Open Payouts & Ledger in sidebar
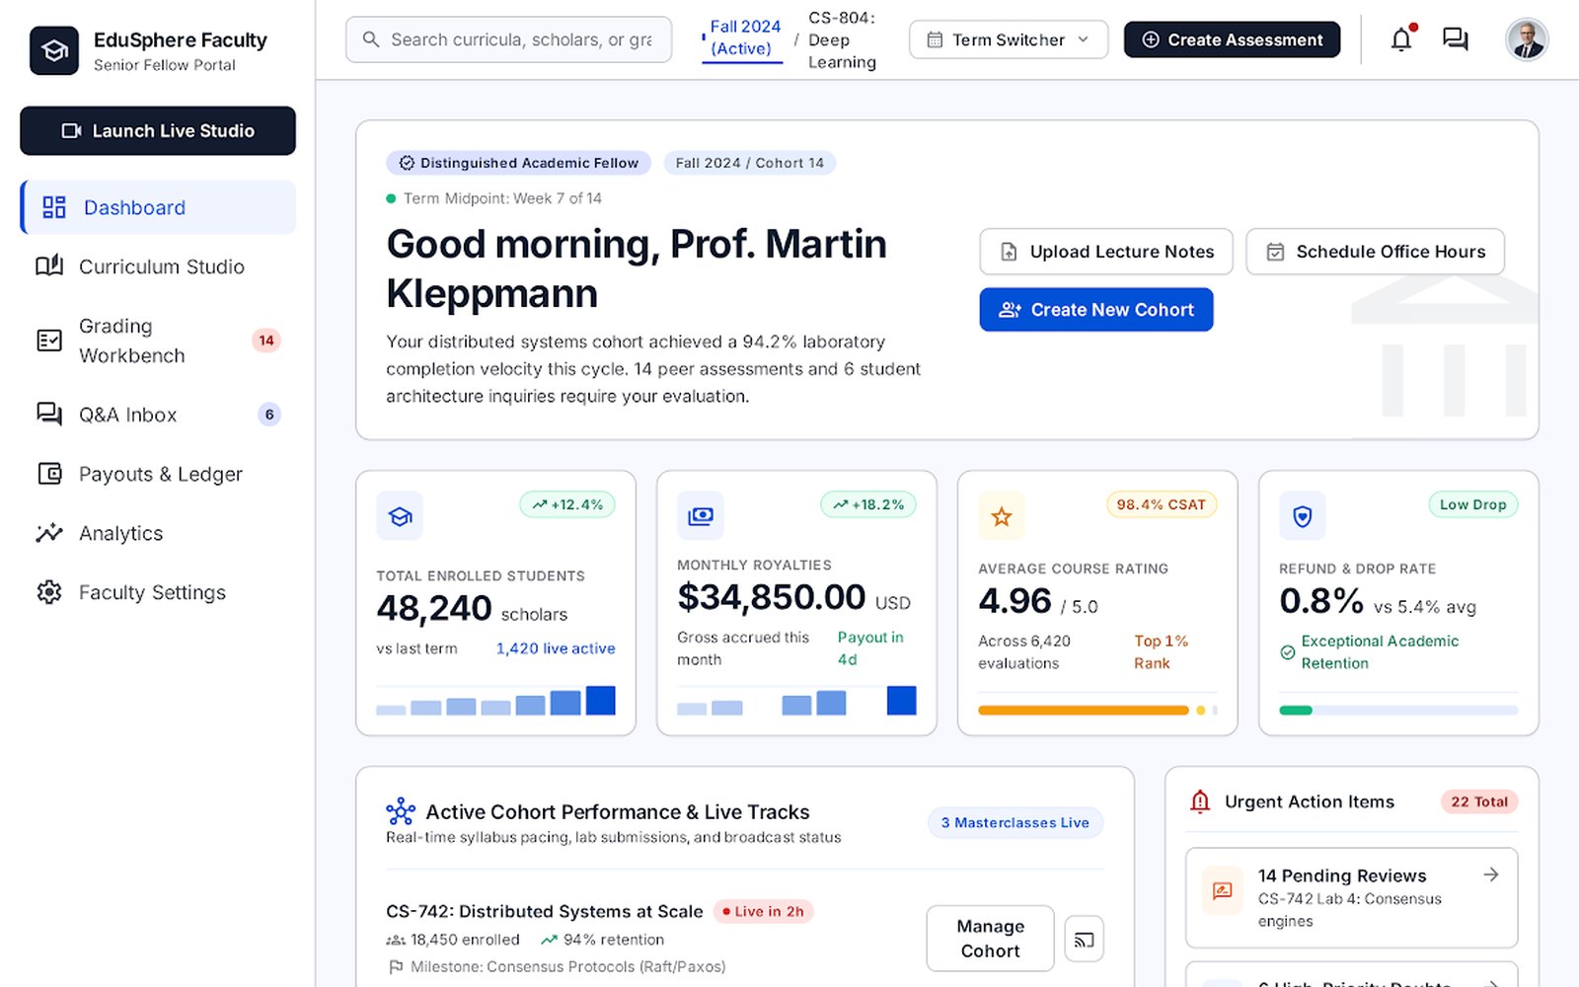 (x=158, y=474)
